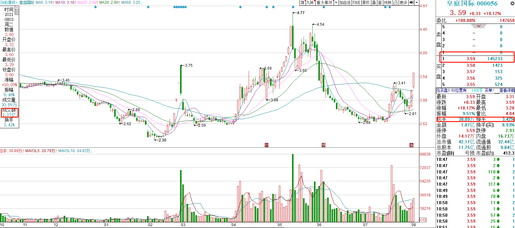515x228 pixels.
Task: Select buy level 4 price 3.56
Action: click(x=470, y=78)
